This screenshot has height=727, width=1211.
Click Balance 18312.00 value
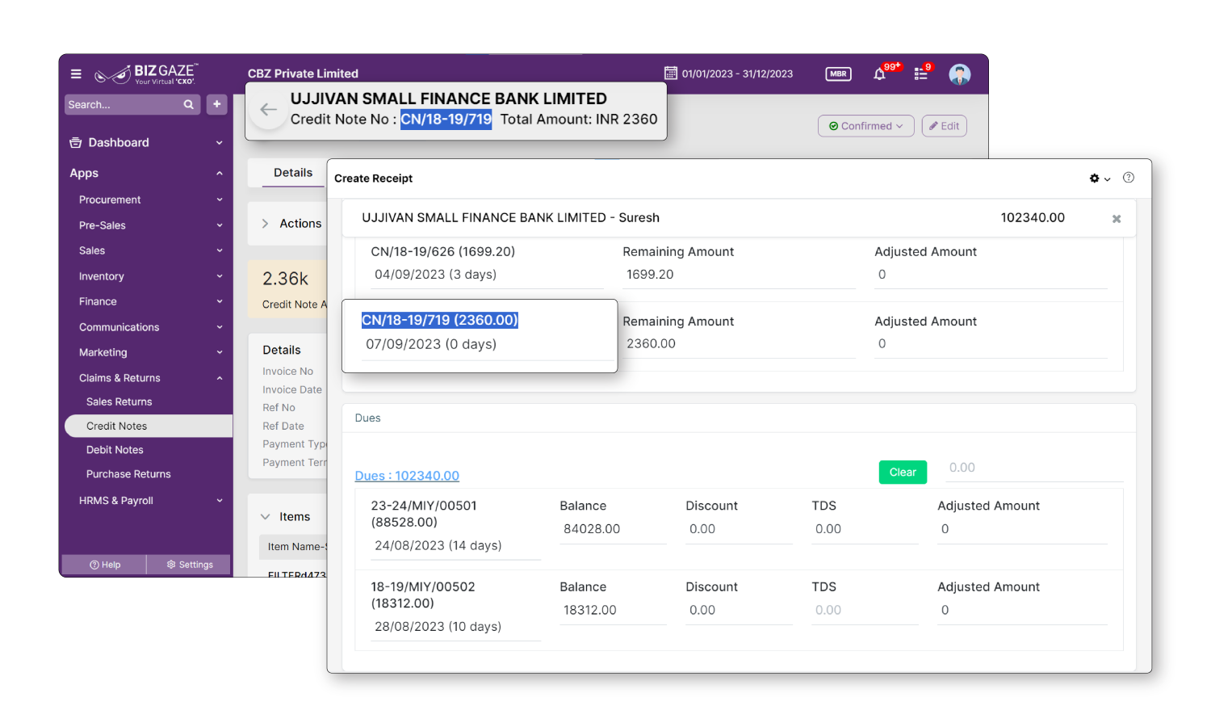(x=590, y=611)
